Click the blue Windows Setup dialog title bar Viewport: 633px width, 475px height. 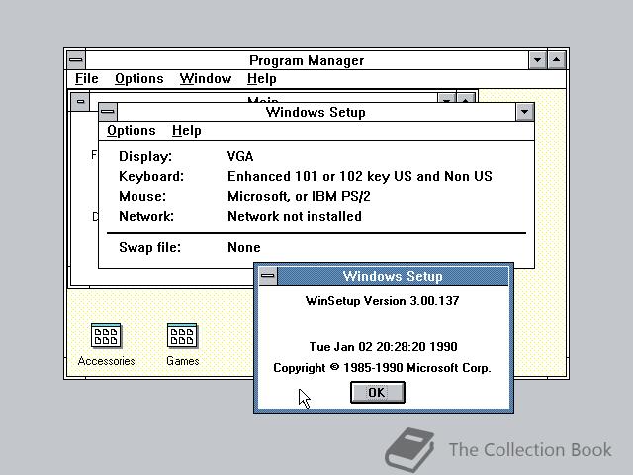coord(393,276)
